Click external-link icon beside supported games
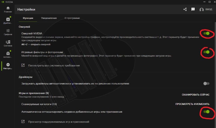 tap(23, 122)
